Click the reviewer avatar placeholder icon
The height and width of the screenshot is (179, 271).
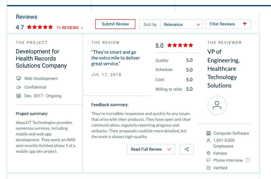click(x=217, y=105)
